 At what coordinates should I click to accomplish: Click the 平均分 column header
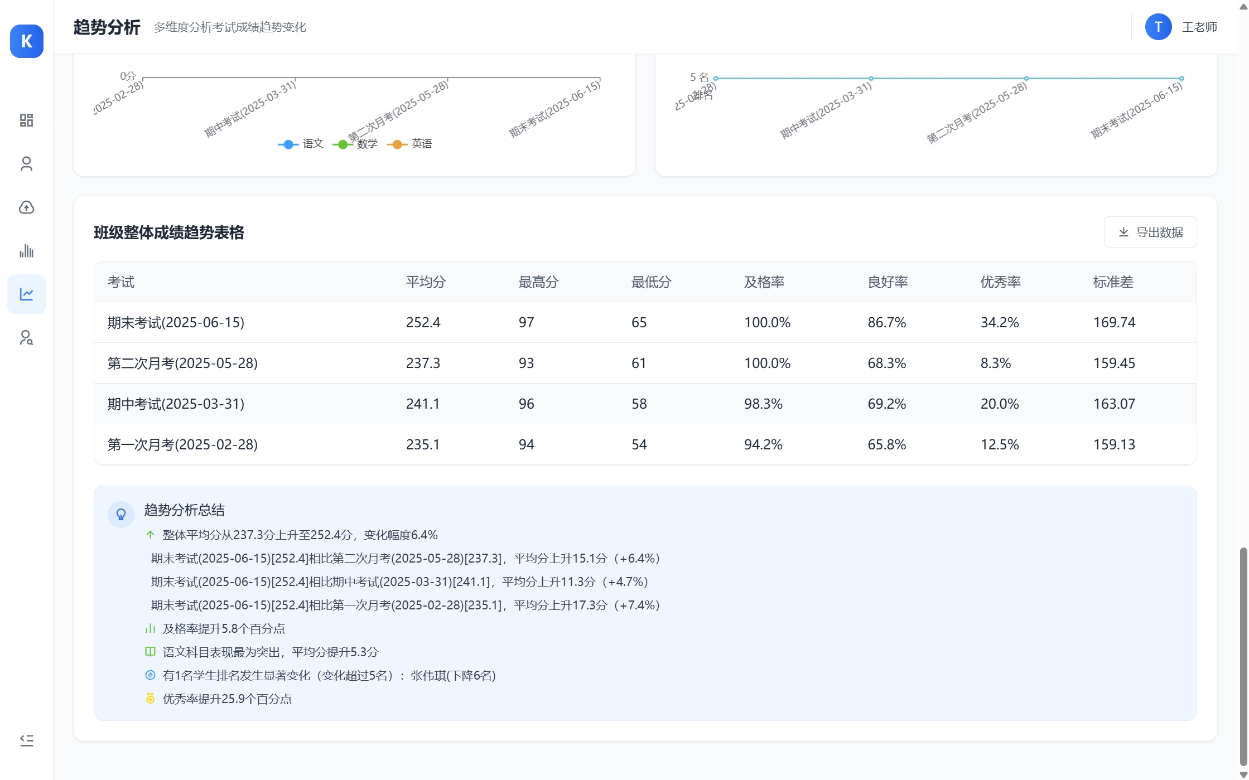coord(426,282)
